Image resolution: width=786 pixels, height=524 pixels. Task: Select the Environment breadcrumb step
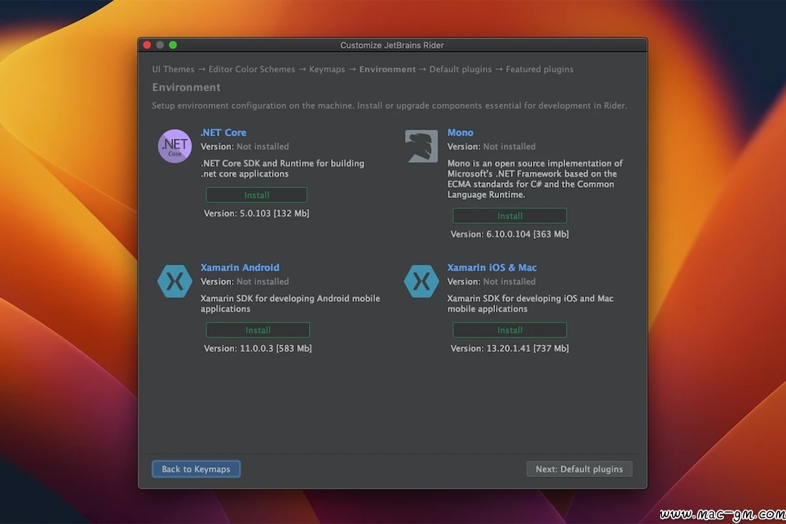(387, 69)
